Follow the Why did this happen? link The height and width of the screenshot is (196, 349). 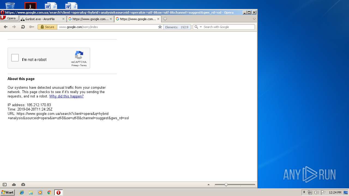pyautogui.click(x=66, y=96)
